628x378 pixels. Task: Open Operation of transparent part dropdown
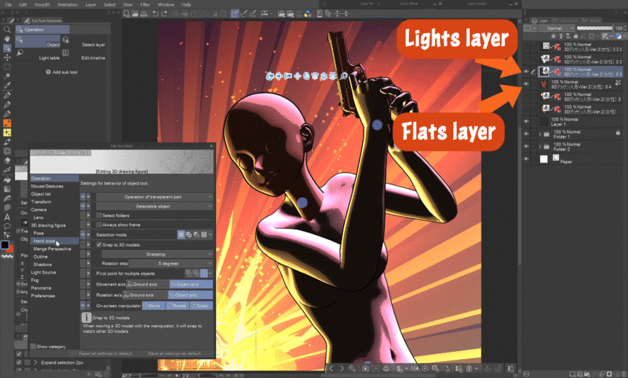tap(154, 197)
